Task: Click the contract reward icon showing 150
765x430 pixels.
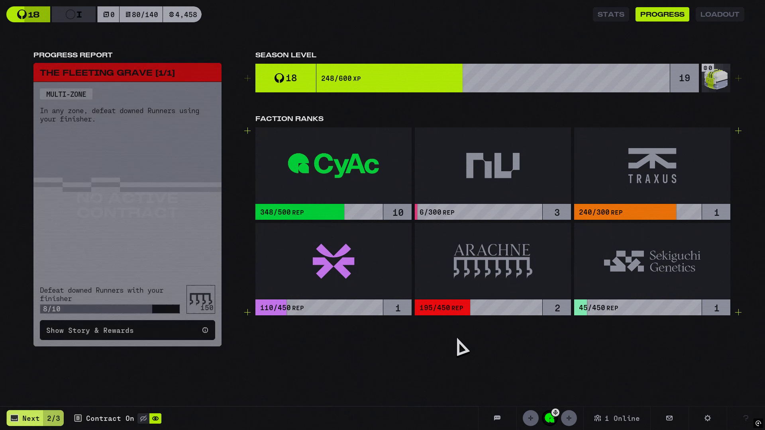Action: pos(201,299)
